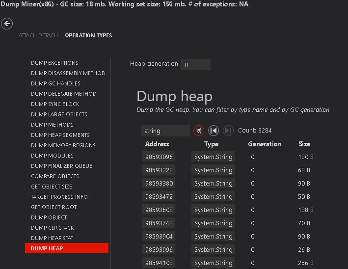
Task: Click the Type column header
Action: (x=211, y=144)
